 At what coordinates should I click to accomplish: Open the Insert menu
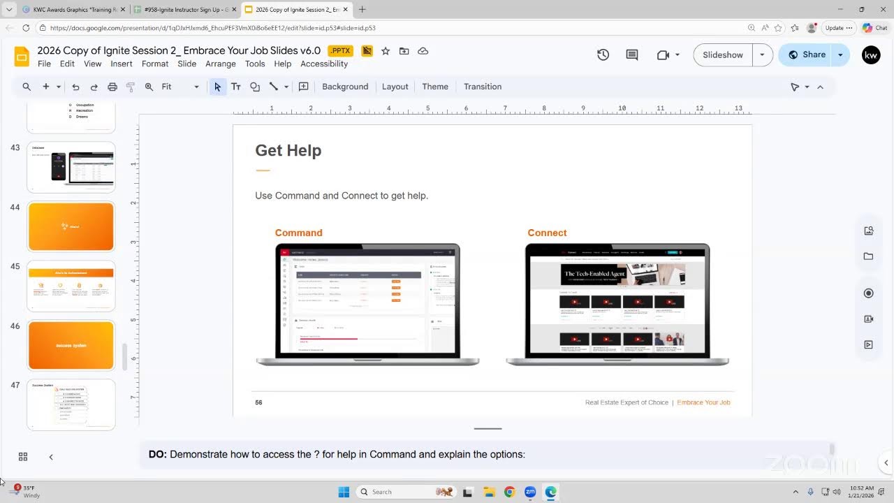[122, 64]
